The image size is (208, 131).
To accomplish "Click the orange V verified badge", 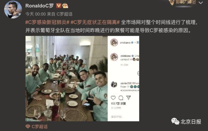I will [58, 6].
